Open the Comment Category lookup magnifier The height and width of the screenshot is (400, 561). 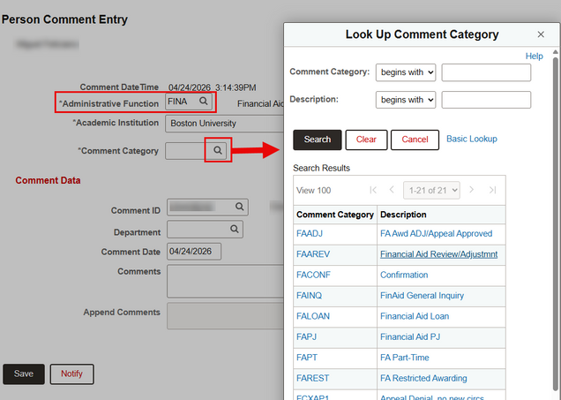[x=218, y=150]
